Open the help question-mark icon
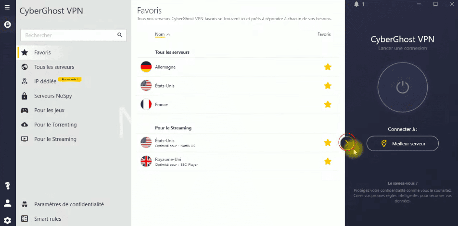 (x=8, y=186)
